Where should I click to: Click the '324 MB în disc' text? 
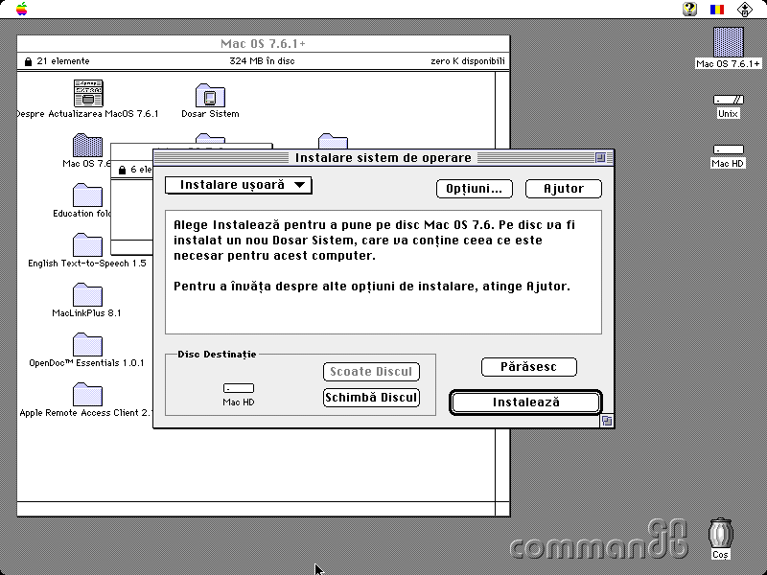coord(262,61)
